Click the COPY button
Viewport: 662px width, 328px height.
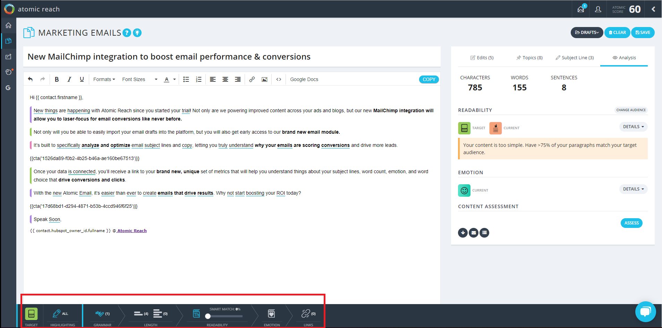tap(429, 79)
